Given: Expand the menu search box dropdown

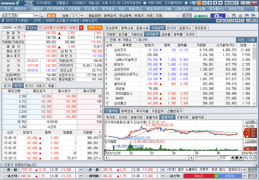Looking at the screenshot, I should (36, 16).
